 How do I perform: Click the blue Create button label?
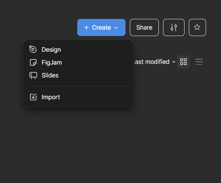[101, 27]
